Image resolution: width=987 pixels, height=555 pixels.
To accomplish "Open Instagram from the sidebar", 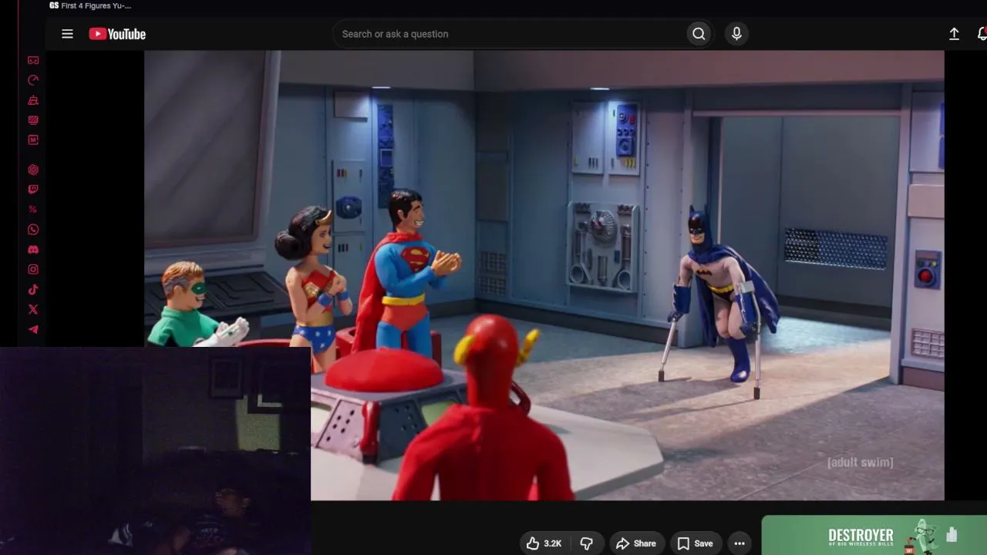I will (33, 270).
